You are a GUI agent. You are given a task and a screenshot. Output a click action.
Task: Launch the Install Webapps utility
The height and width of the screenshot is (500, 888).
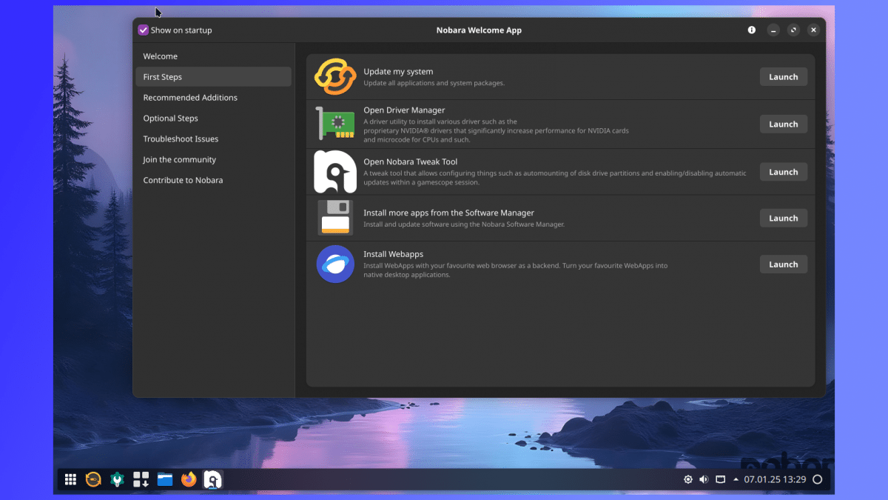783,264
